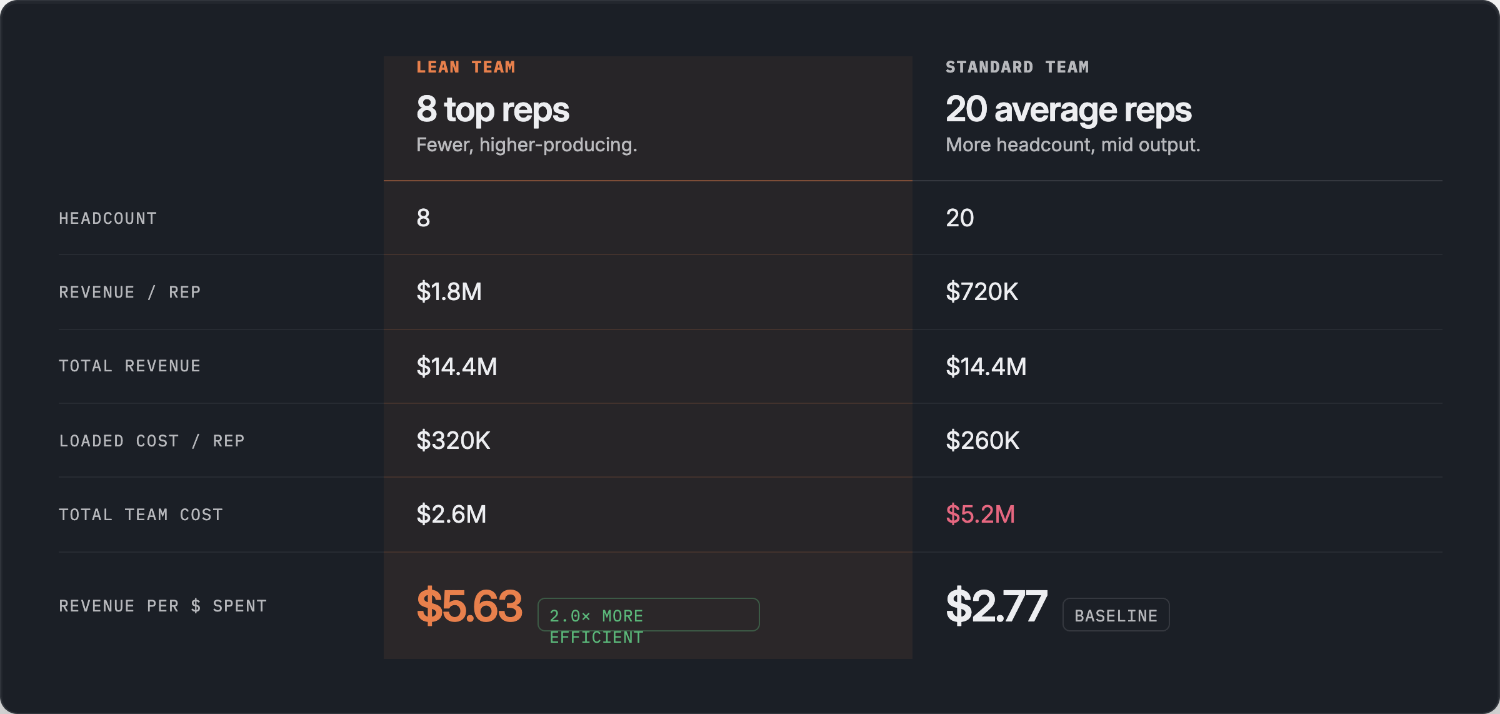Click the TOTAL TEAM COST label
The image size is (1500, 714).
[x=141, y=515]
